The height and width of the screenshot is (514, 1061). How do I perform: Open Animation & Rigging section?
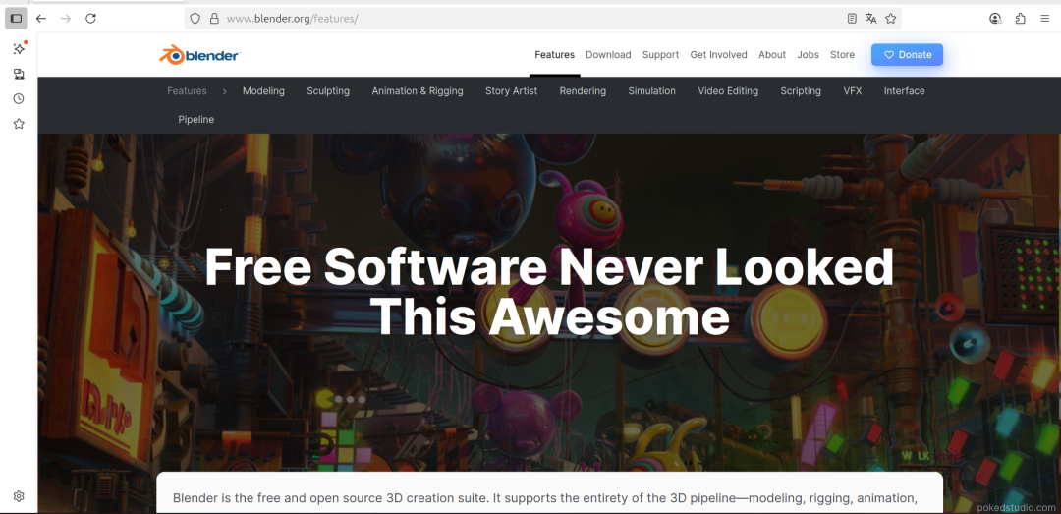[x=418, y=91]
